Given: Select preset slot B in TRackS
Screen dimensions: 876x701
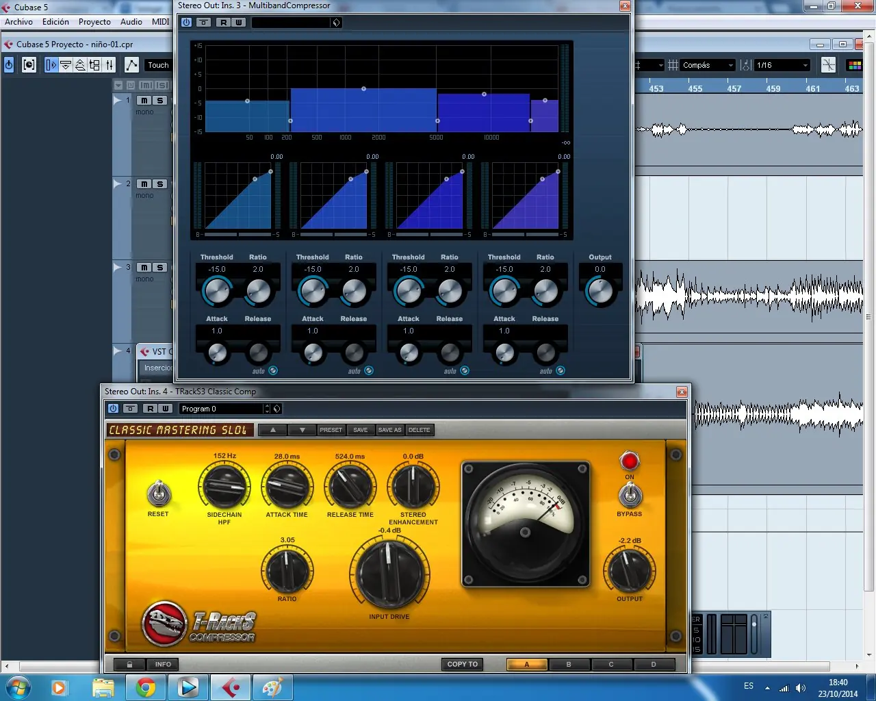Looking at the screenshot, I should coord(569,664).
